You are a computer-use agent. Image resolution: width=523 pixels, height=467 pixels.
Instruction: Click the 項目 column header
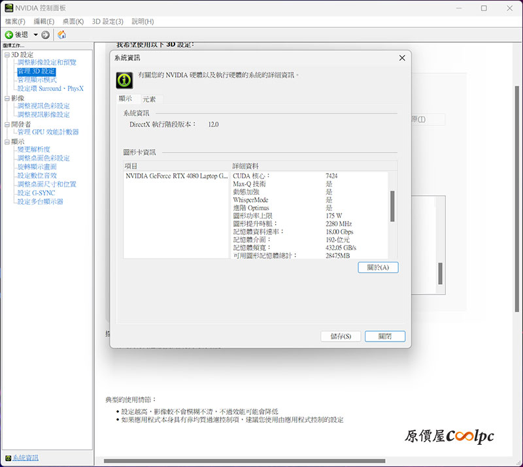coord(177,166)
